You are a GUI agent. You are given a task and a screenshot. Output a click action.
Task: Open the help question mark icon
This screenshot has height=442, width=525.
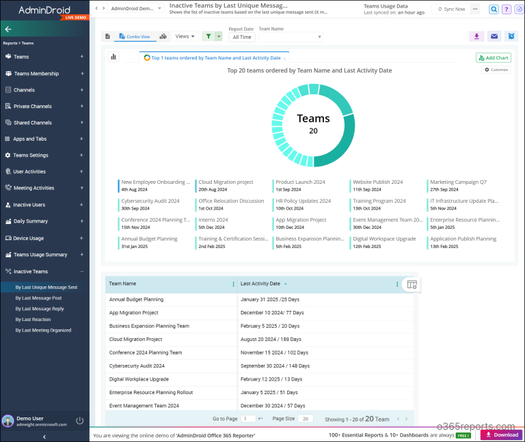(x=507, y=9)
